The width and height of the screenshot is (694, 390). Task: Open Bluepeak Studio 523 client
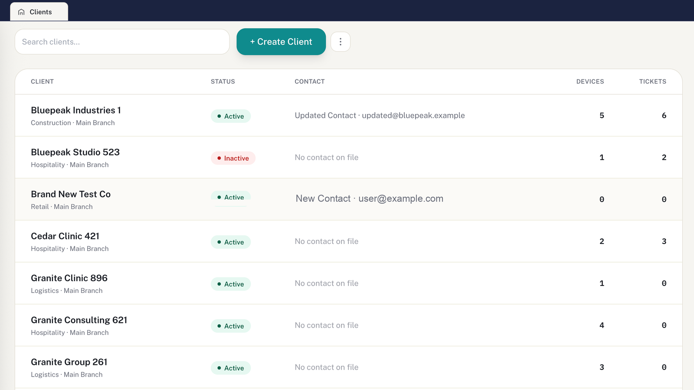[75, 152]
